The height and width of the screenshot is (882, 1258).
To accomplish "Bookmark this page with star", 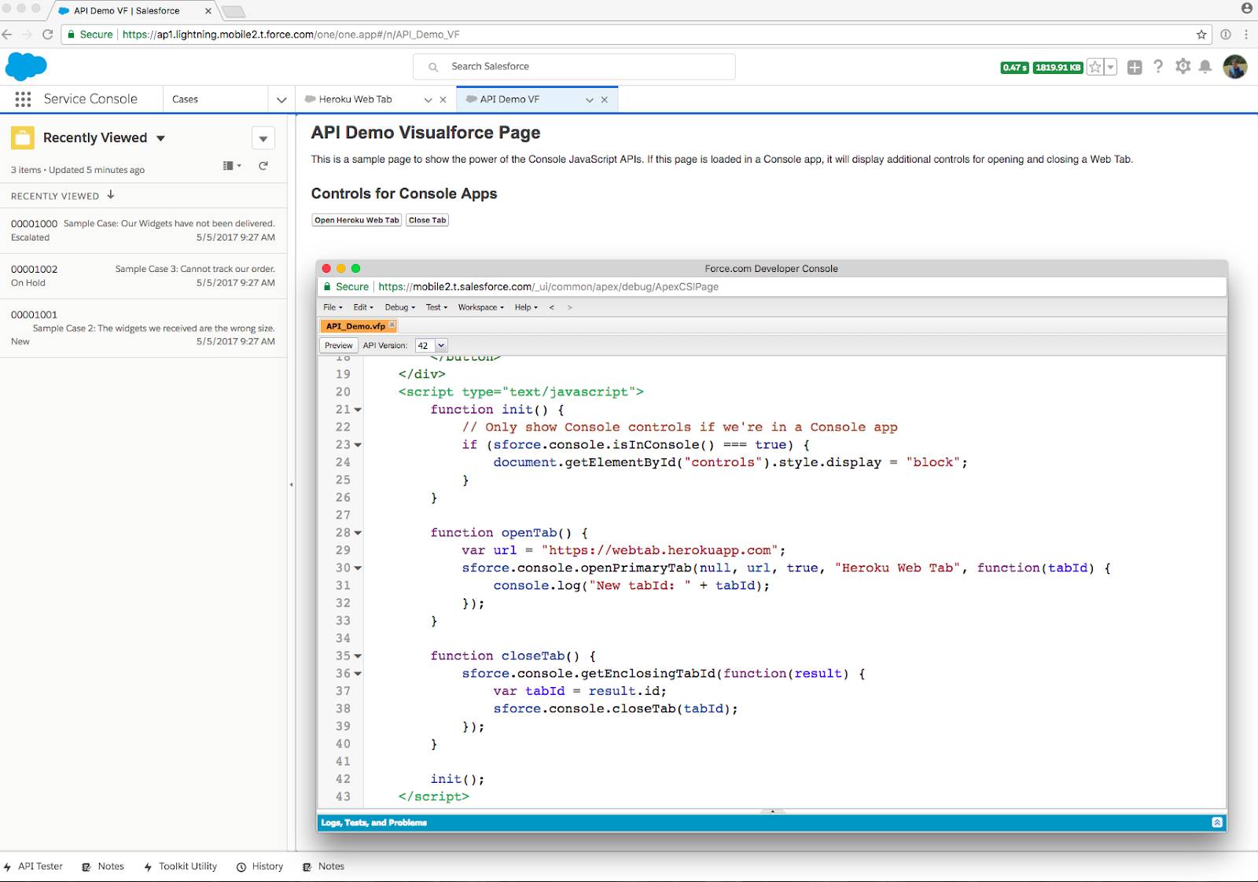I will [1201, 35].
